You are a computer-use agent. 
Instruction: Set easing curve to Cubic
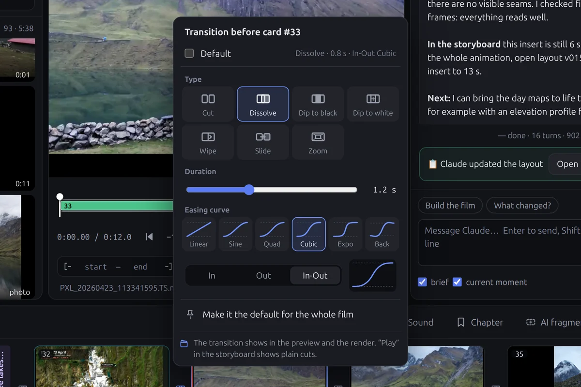[x=309, y=234]
